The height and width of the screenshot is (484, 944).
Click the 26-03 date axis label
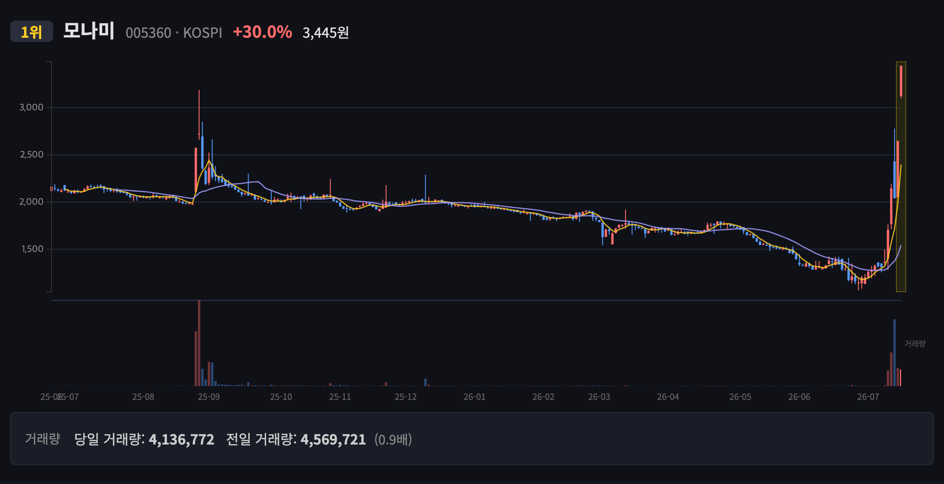[x=599, y=397]
